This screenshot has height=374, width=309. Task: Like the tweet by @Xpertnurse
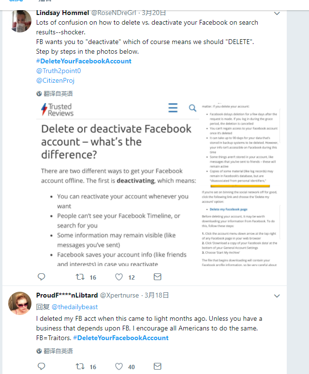point(119,366)
